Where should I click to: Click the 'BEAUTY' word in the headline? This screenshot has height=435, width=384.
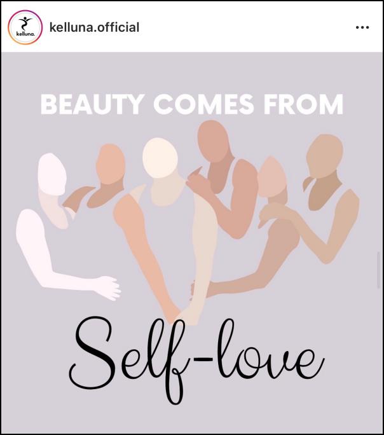tap(92, 104)
